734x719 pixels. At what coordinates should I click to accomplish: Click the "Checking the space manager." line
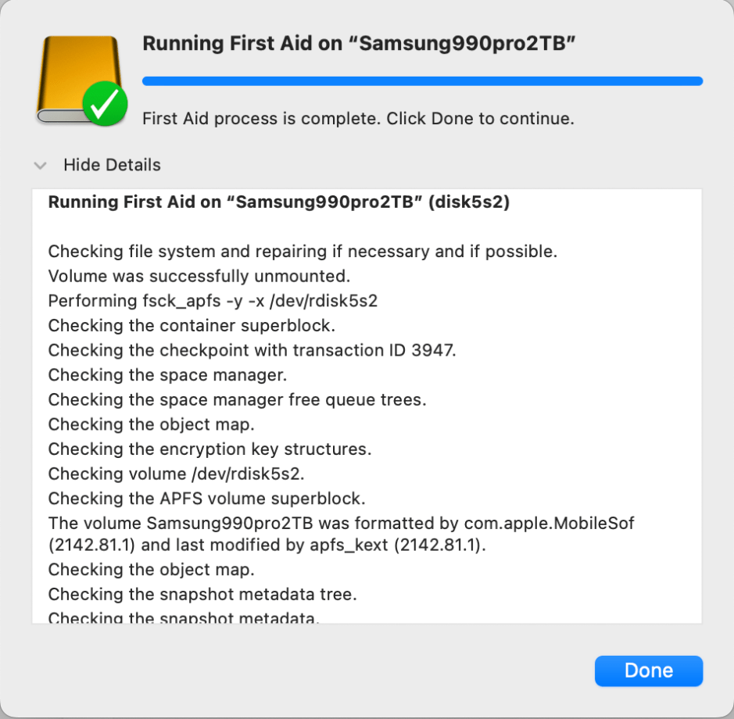coord(167,375)
